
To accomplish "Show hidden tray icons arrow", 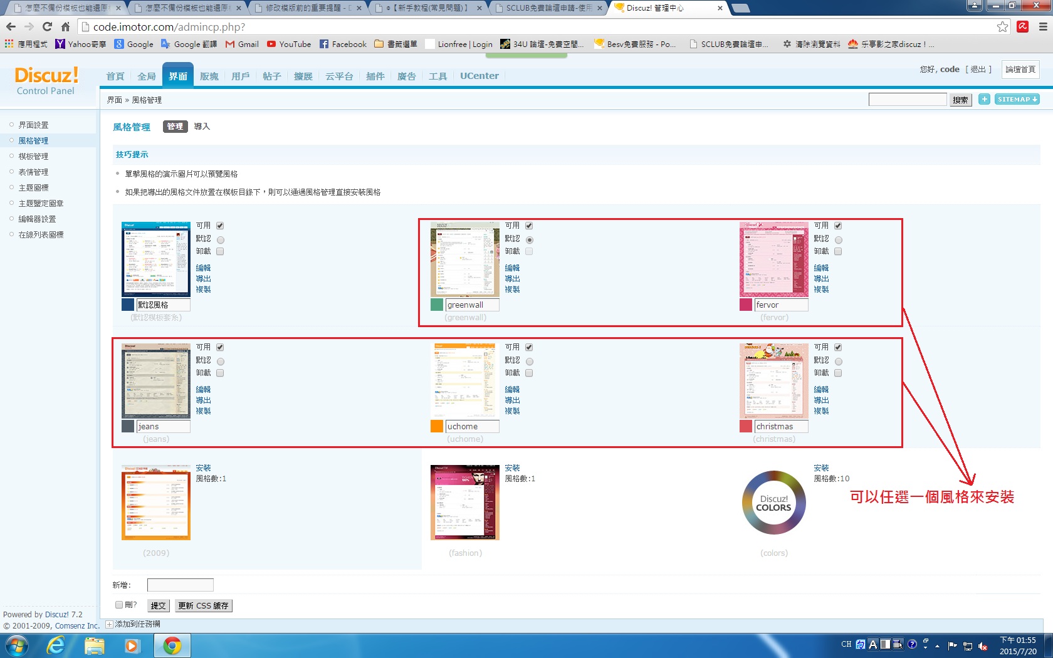I will 938,645.
